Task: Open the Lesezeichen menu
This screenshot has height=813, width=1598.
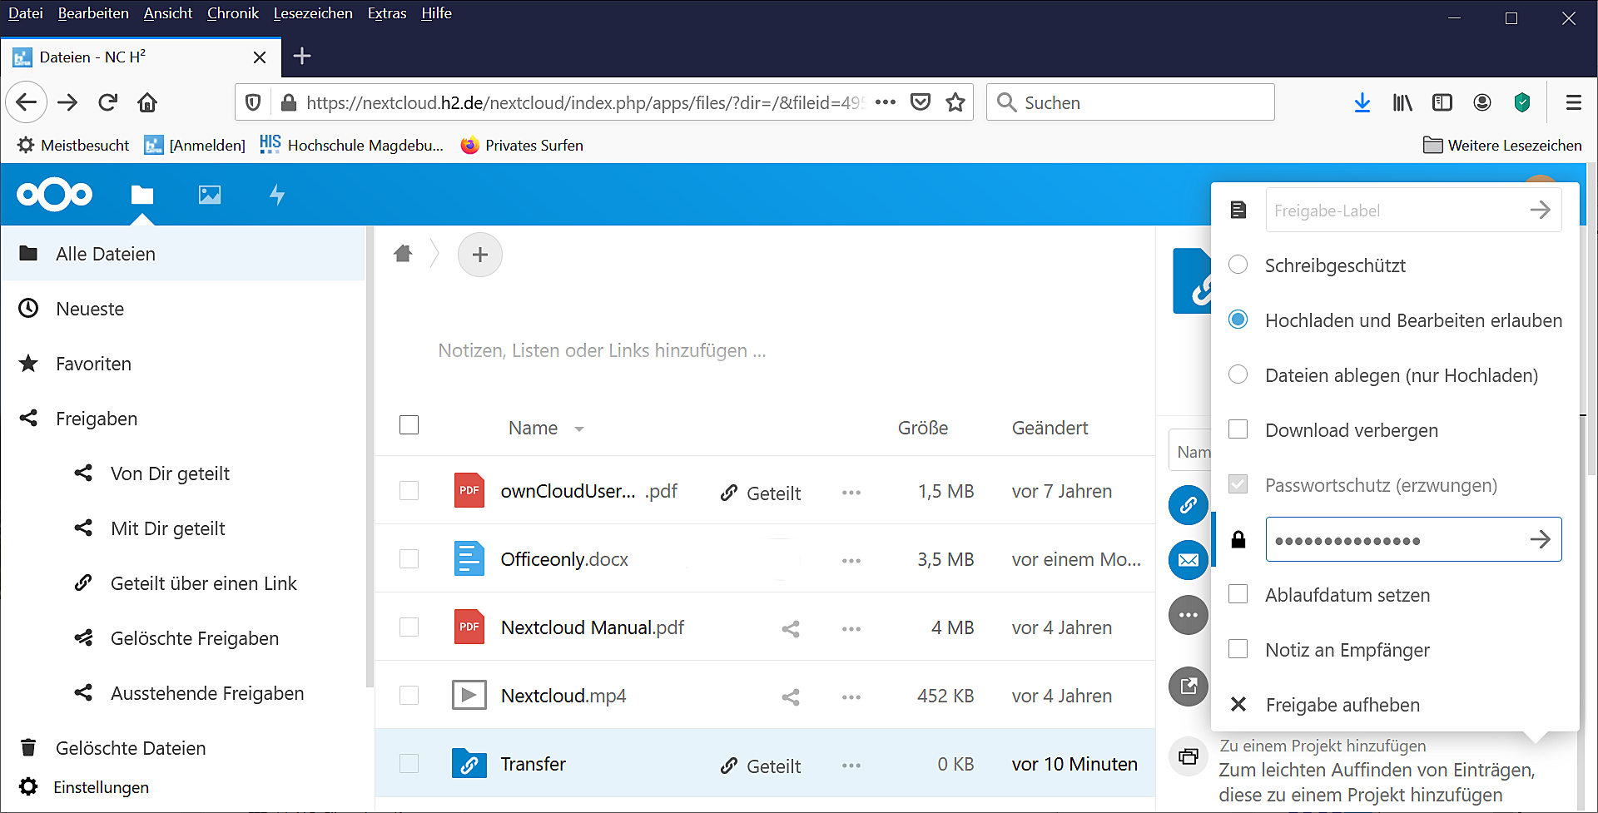Action: point(312,13)
